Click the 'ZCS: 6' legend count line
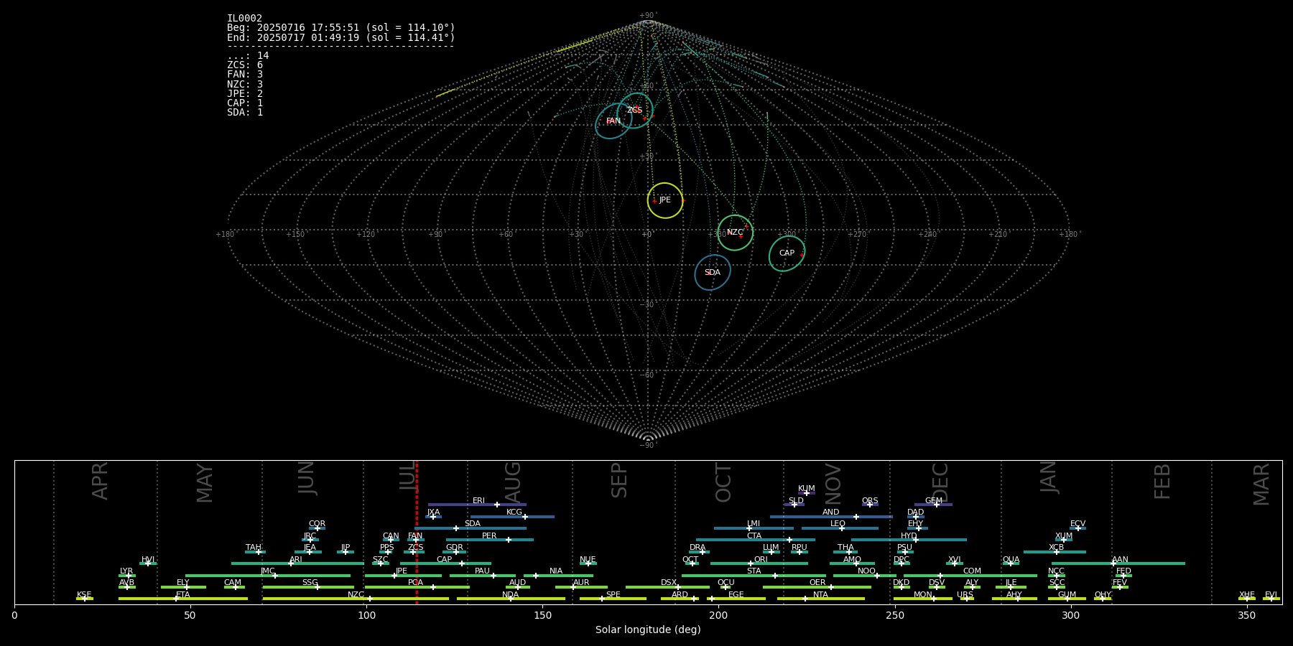Viewport: 1293px width, 646px height. point(245,65)
